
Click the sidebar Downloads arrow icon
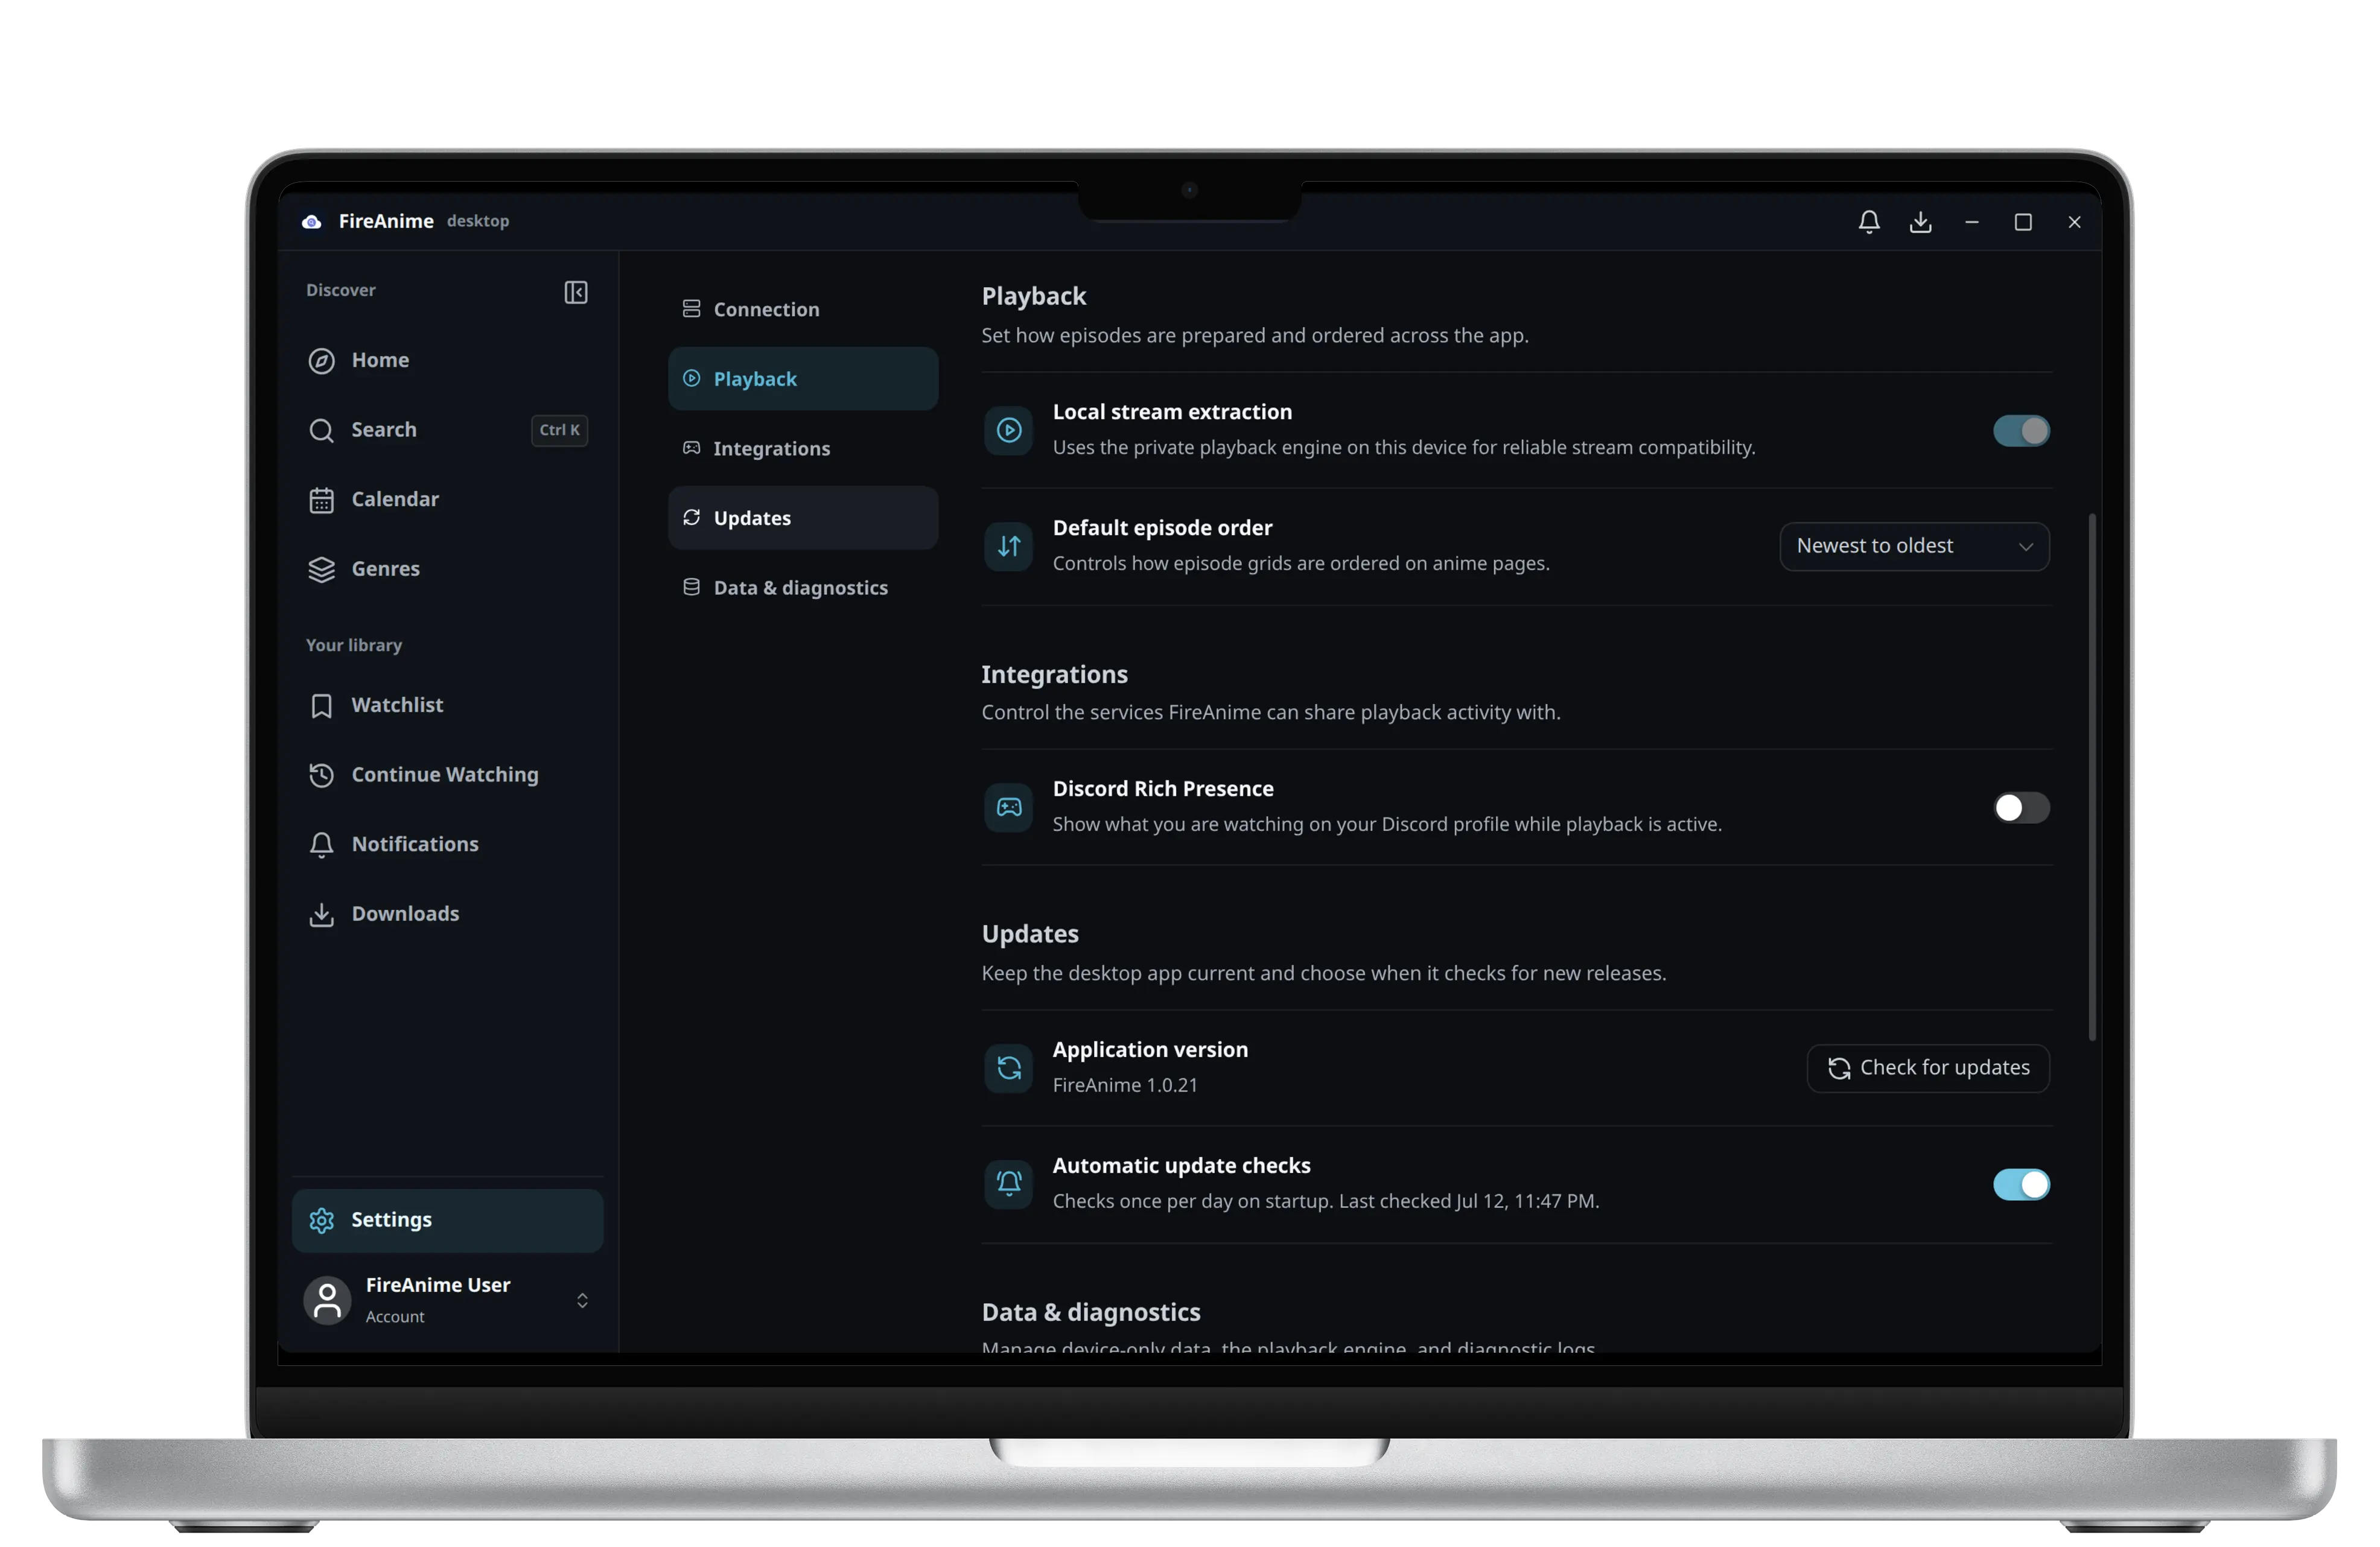[x=321, y=914]
